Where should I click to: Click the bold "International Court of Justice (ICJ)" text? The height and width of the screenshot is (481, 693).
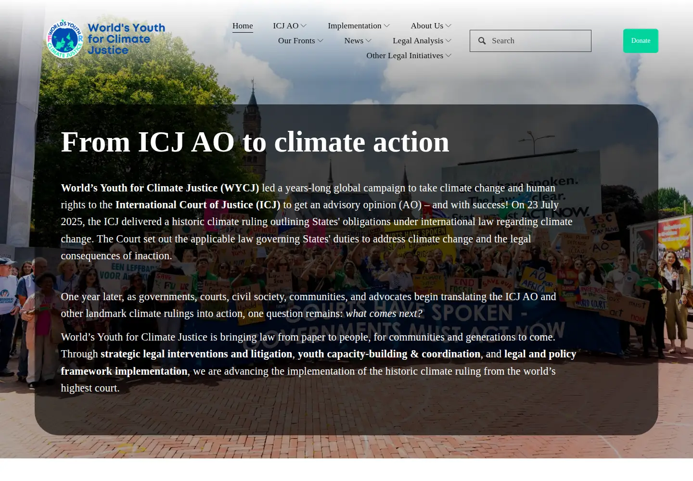(x=198, y=205)
